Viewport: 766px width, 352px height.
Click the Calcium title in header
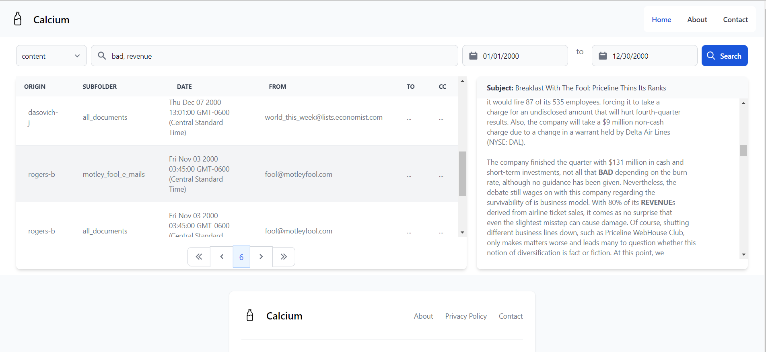pyautogui.click(x=51, y=20)
